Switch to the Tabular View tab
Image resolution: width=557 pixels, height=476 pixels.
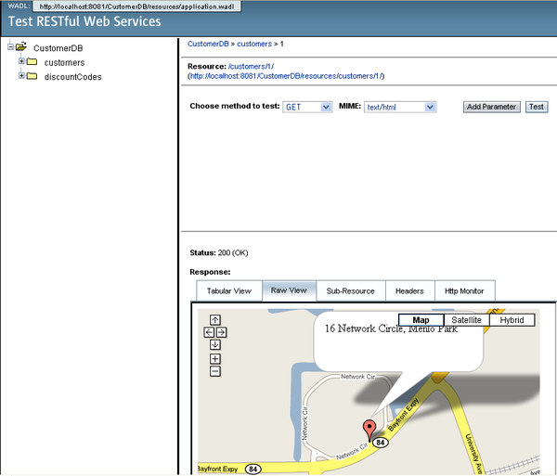point(229,291)
